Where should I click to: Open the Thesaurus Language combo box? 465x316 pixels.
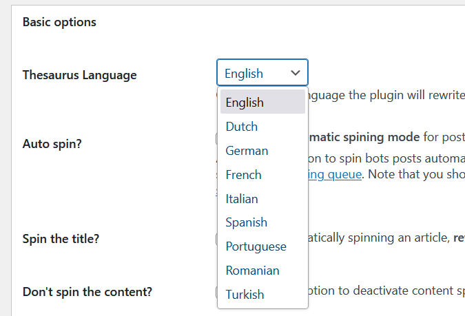coord(262,73)
